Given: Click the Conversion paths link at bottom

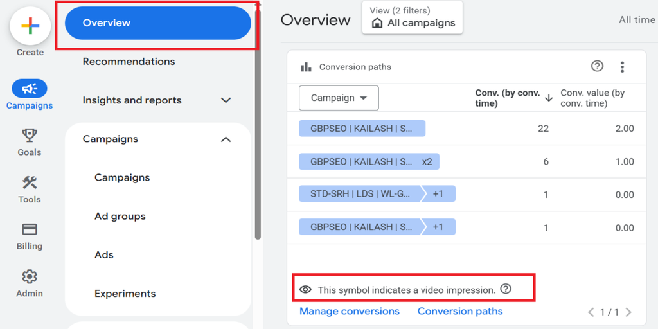Looking at the screenshot, I should click(x=460, y=311).
